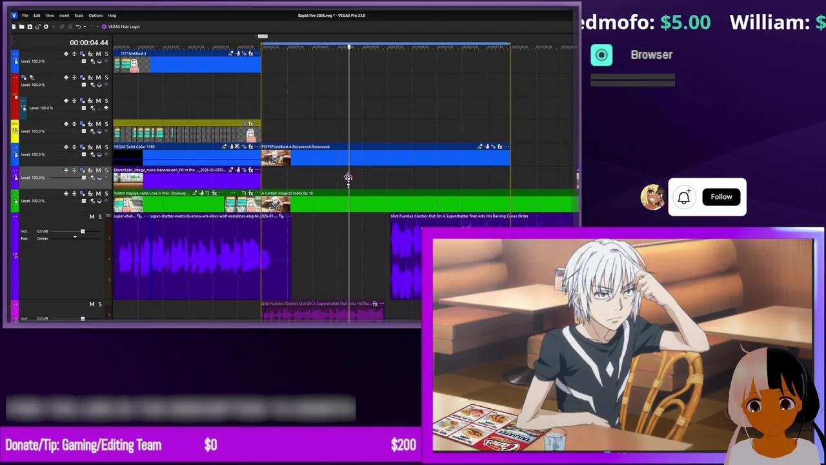The height and width of the screenshot is (465, 826).
Task: Mute the top blue video track
Action: pyautogui.click(x=98, y=54)
